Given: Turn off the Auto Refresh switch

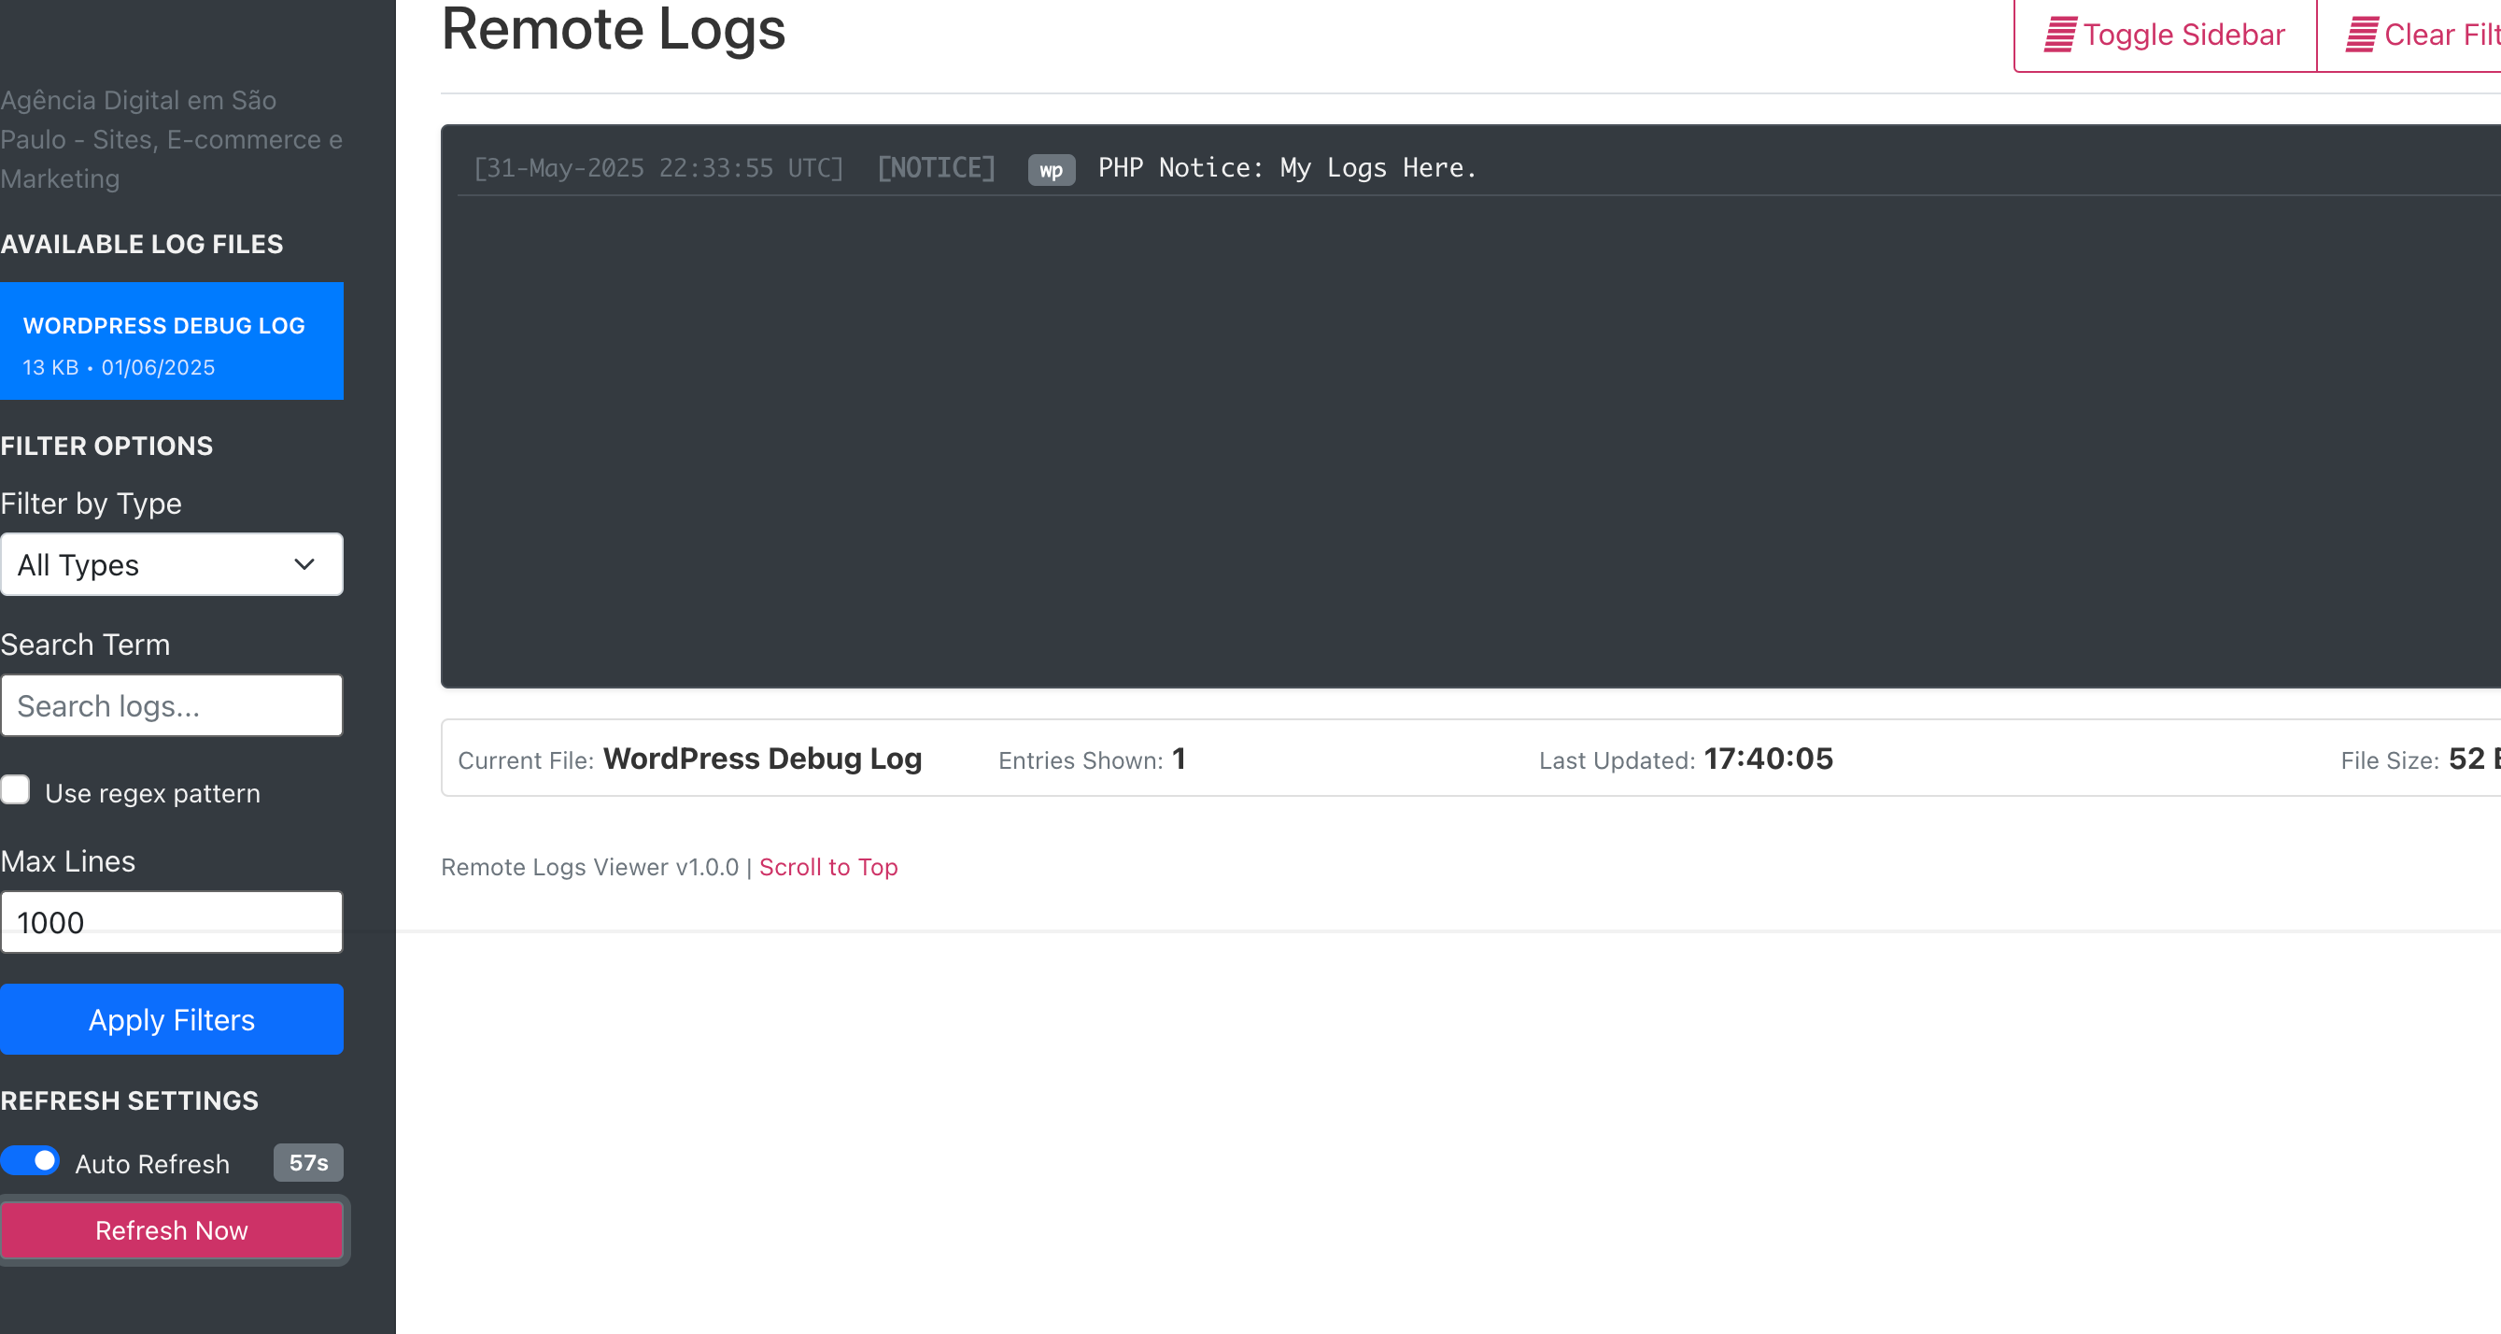Looking at the screenshot, I should (x=30, y=1161).
